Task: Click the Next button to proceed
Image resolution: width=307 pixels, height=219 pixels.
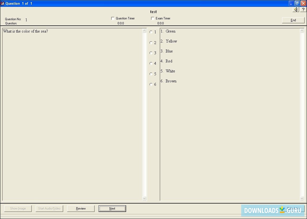Action: pyautogui.click(x=112, y=208)
